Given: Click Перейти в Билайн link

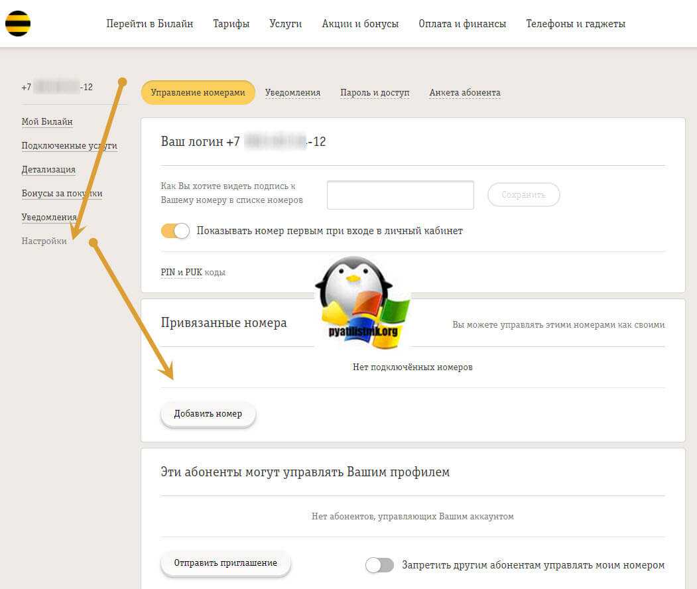Looking at the screenshot, I should coord(150,24).
